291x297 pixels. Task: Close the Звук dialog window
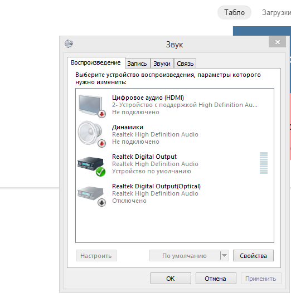point(278,42)
